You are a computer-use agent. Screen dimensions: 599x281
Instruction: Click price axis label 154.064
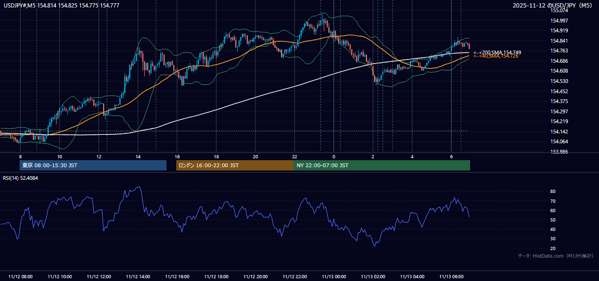pyautogui.click(x=559, y=141)
